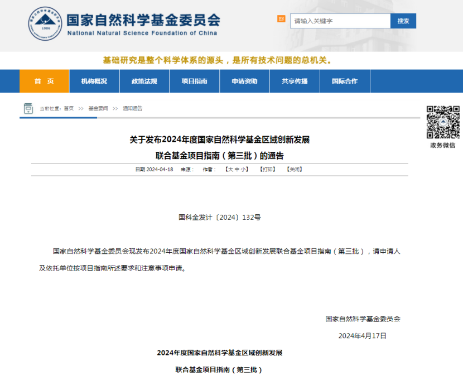Select the 政策法规 menu item
Screen dimensions: 463x385
(x=144, y=81)
